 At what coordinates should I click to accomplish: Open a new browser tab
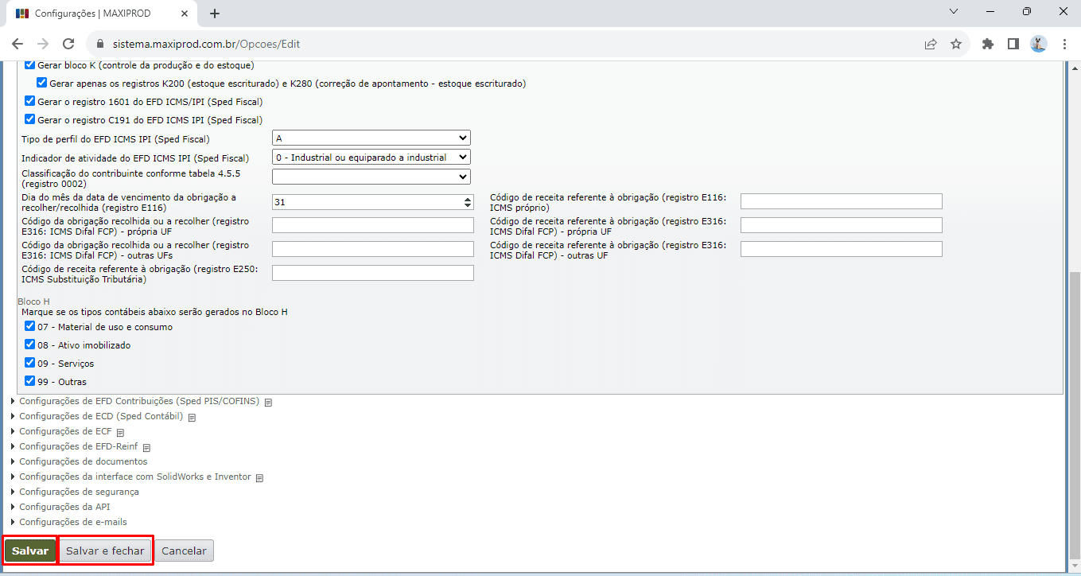click(215, 14)
